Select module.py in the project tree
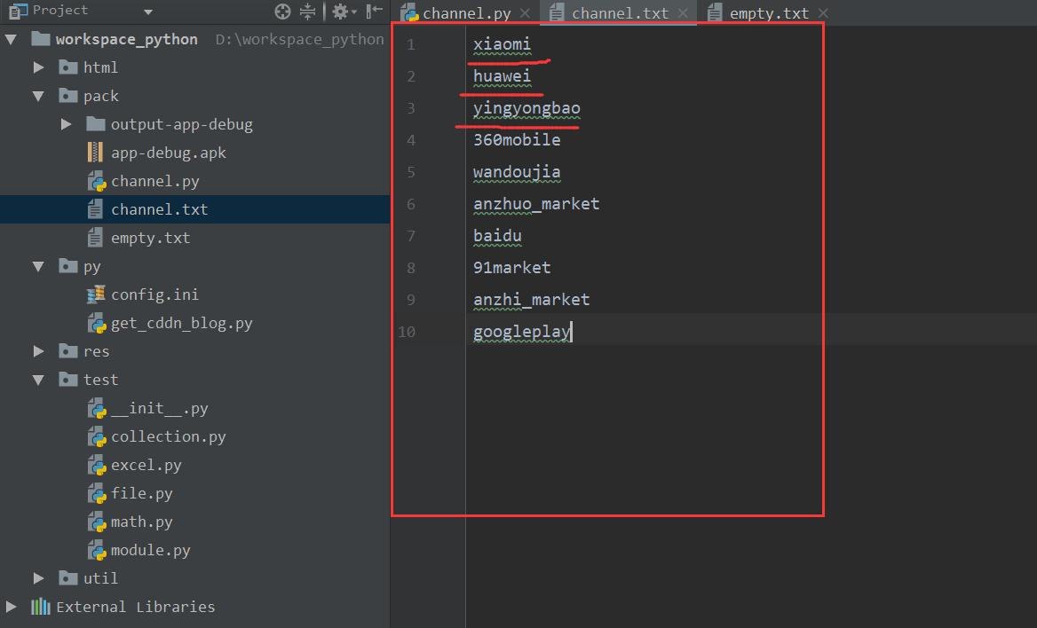 coord(150,551)
